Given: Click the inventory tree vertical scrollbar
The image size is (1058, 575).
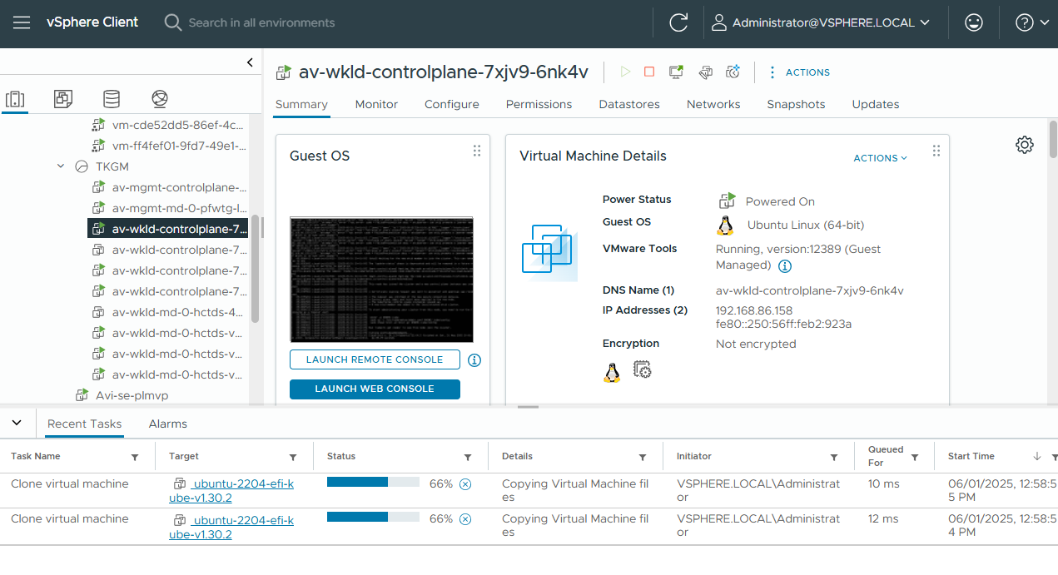Looking at the screenshot, I should point(256,270).
